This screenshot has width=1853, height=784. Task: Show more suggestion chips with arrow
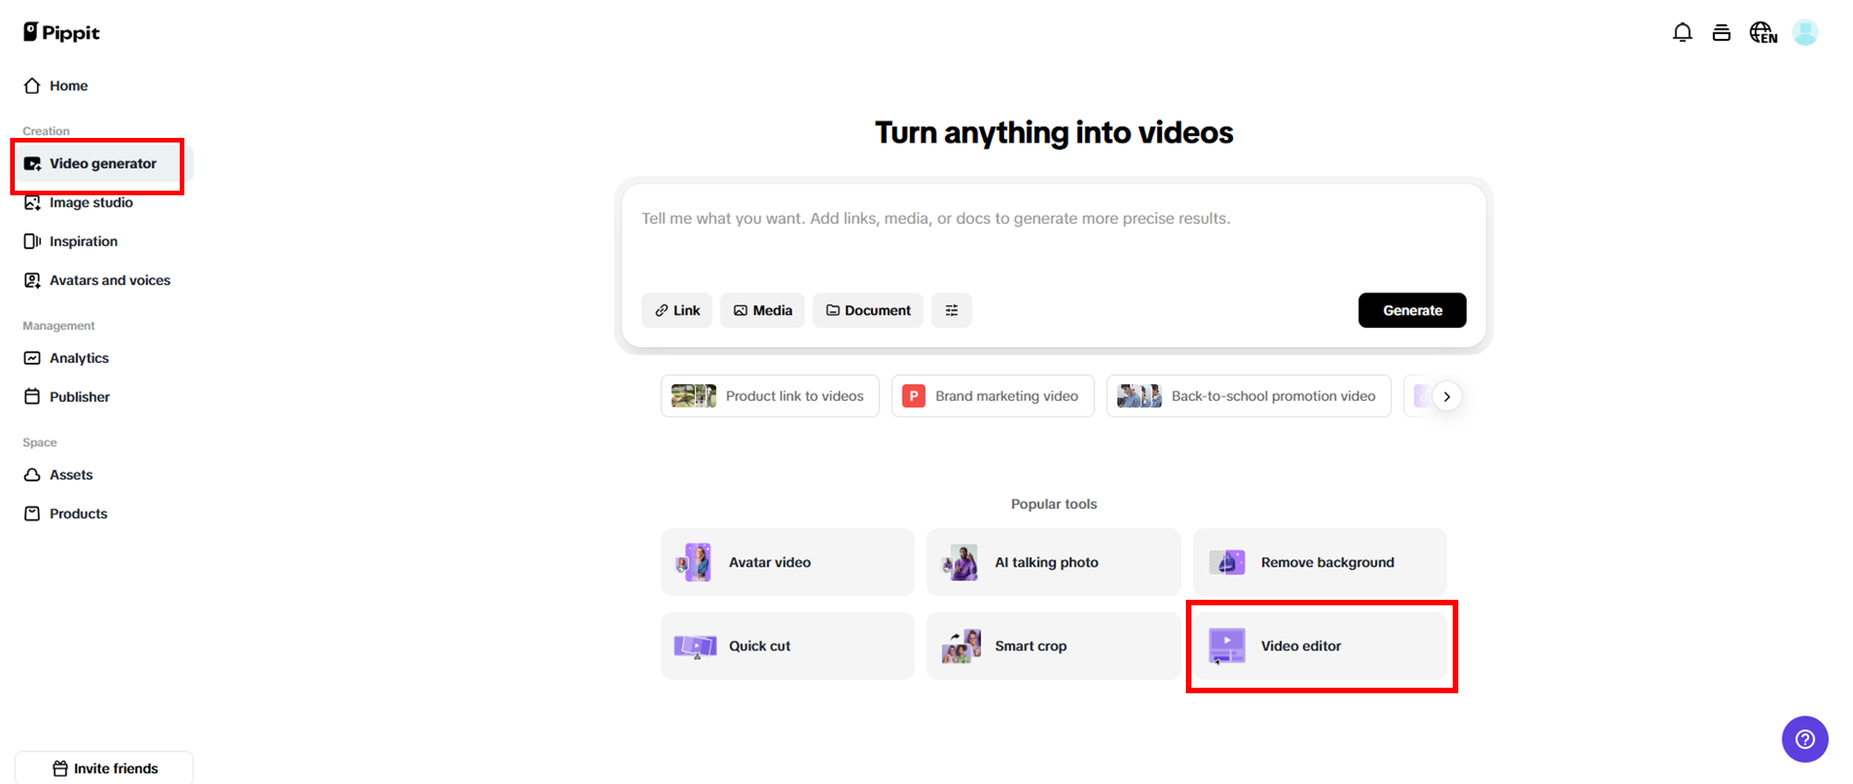point(1446,396)
